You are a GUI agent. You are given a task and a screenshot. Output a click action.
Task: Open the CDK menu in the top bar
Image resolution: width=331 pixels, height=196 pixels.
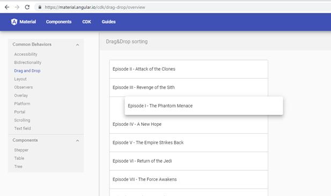click(86, 22)
